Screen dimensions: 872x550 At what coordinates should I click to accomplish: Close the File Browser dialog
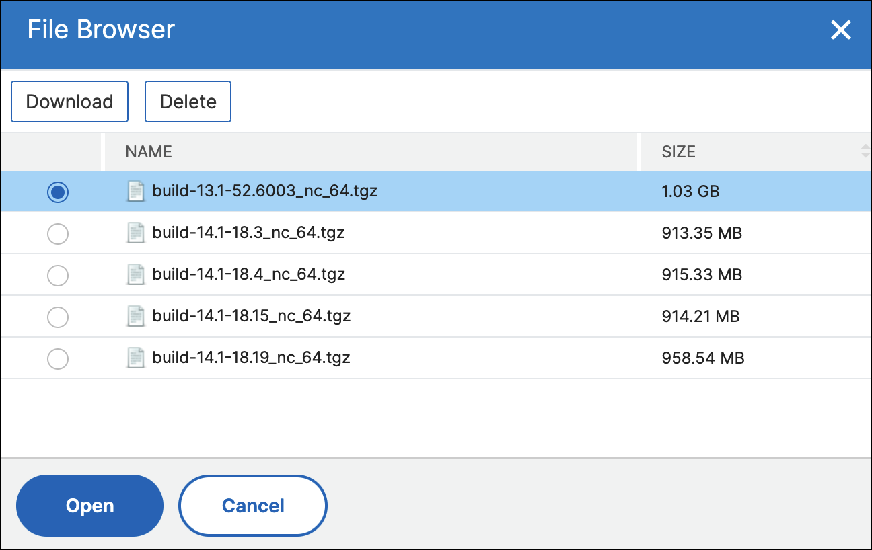coord(841,30)
